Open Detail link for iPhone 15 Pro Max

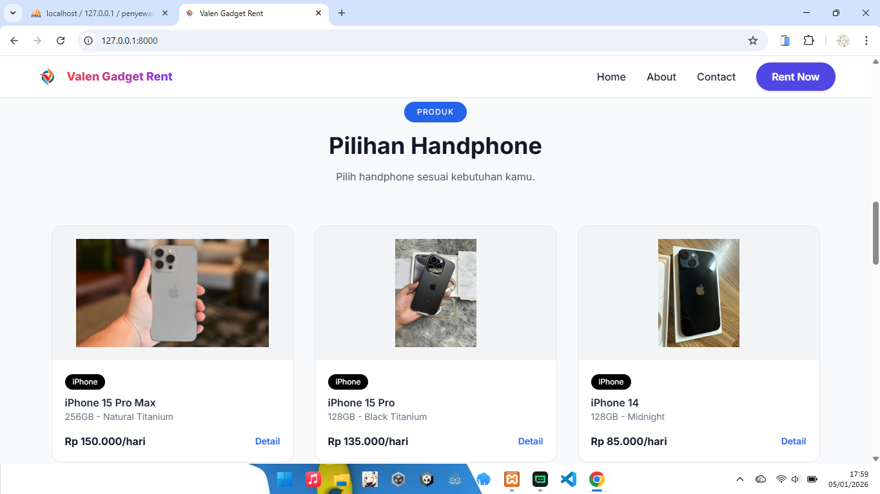(x=267, y=441)
